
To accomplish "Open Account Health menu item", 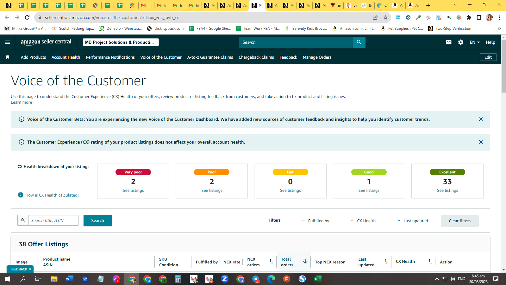I will (66, 57).
